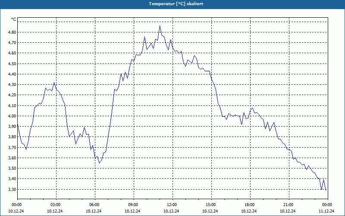This screenshot has width=345, height=216.
Task: Click the curve's local peak near 03:00
Action: click(54, 83)
